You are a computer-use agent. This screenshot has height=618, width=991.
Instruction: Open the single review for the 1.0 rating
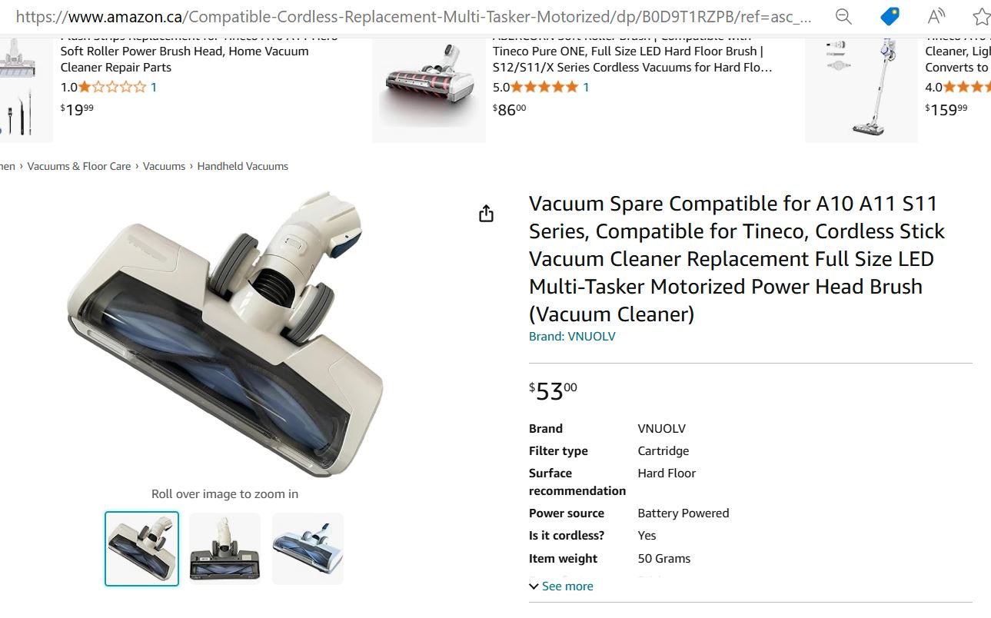click(x=153, y=87)
